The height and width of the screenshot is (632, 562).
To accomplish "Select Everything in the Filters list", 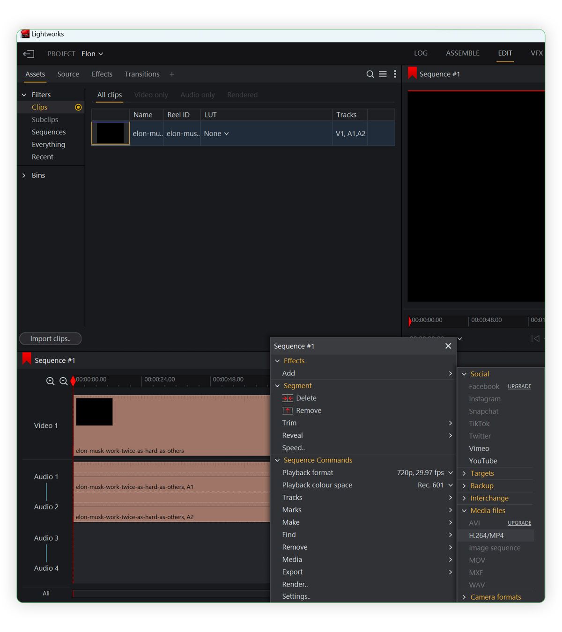I will click(49, 145).
